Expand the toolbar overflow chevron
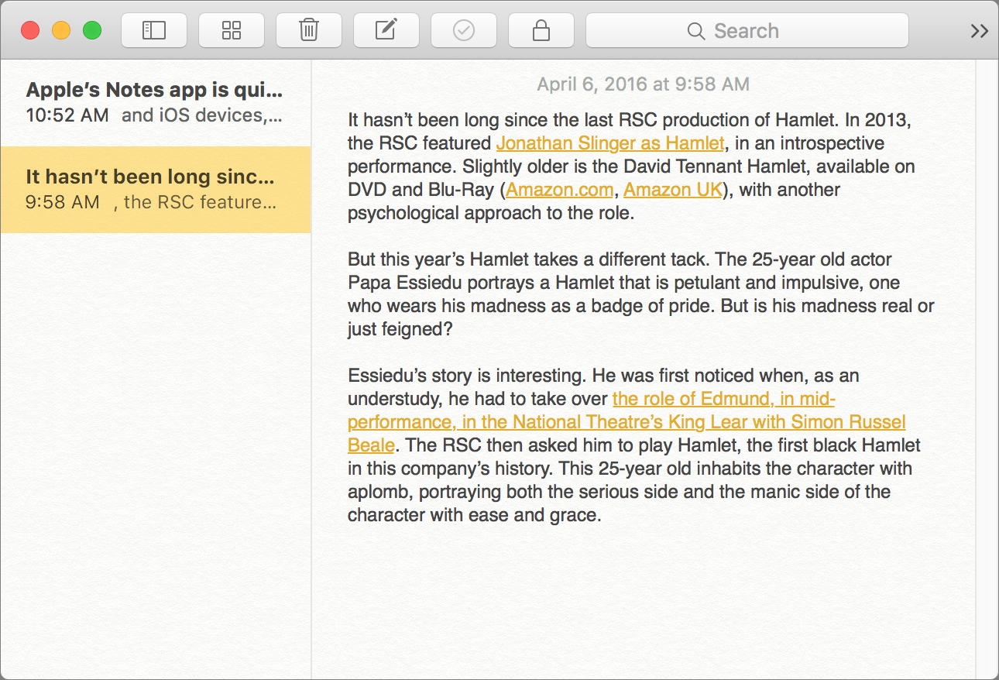 pyautogui.click(x=979, y=31)
